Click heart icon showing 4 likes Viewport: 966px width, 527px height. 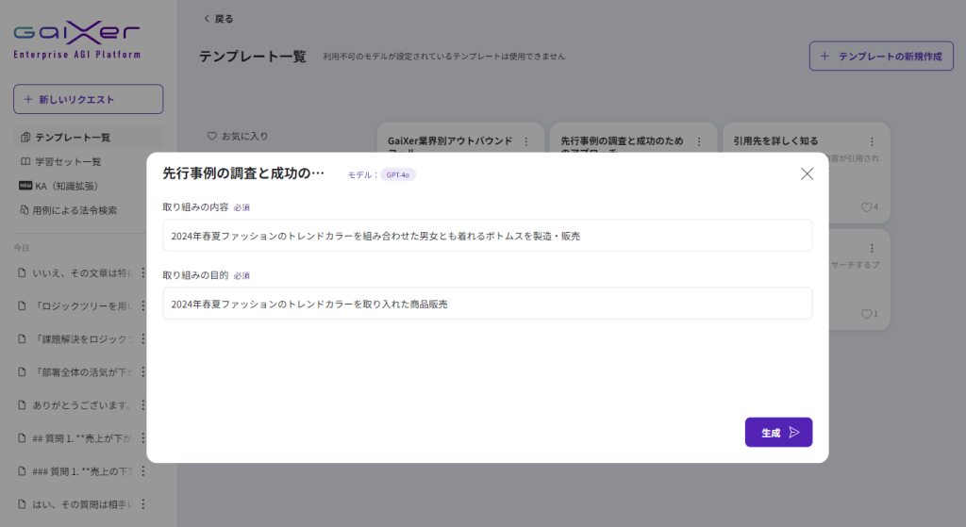point(866,207)
